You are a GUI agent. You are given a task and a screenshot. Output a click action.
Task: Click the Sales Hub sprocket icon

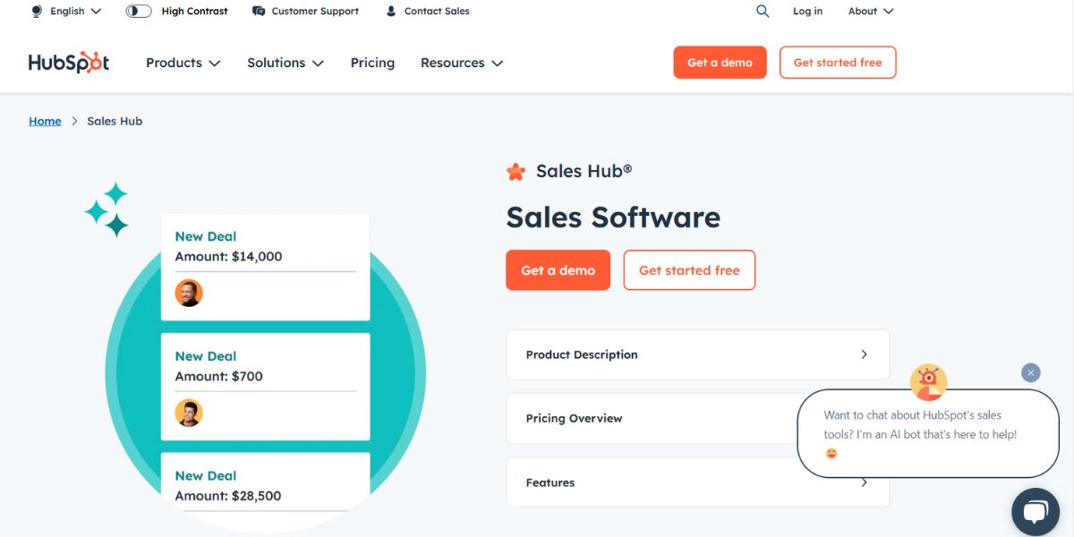point(516,171)
